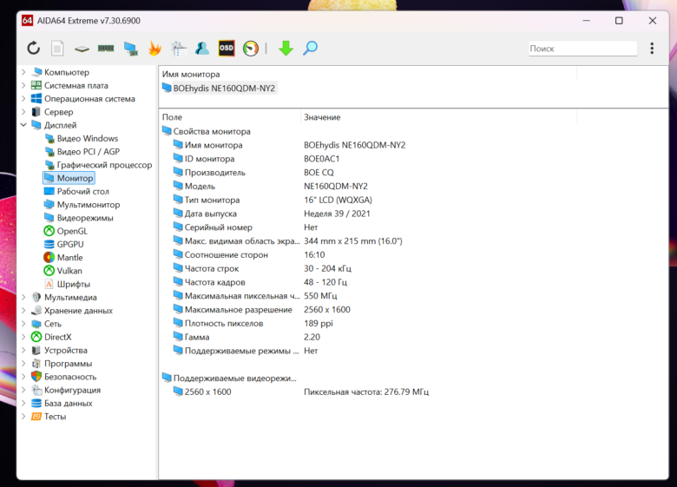Open the Report toolbar icon
677x487 pixels.
(57, 48)
